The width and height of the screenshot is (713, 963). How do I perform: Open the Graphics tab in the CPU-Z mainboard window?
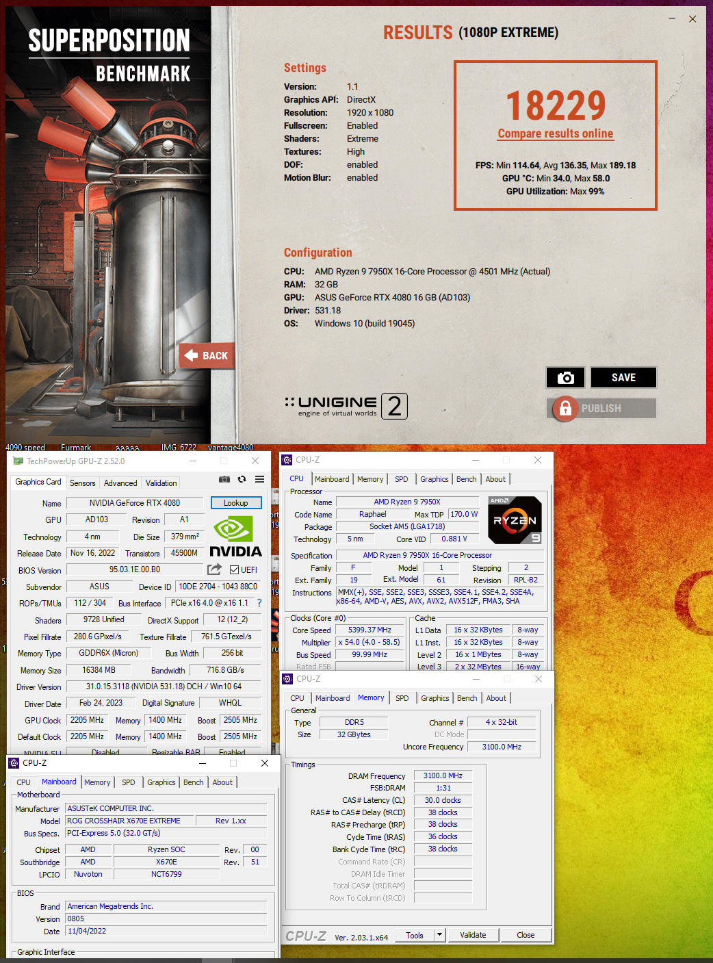161,782
